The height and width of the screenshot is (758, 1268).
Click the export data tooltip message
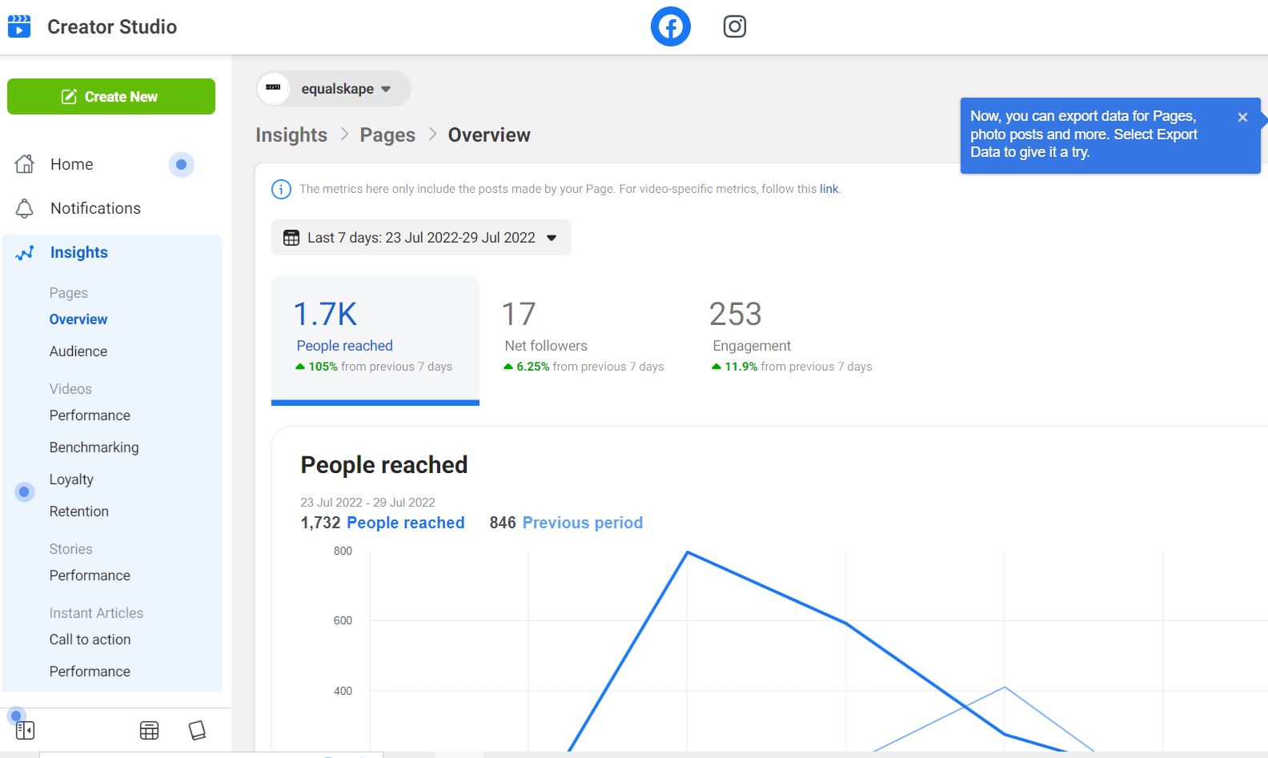(x=1084, y=134)
